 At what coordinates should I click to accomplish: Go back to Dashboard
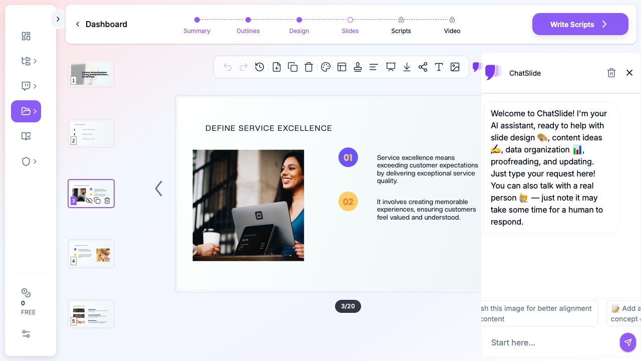click(x=101, y=24)
